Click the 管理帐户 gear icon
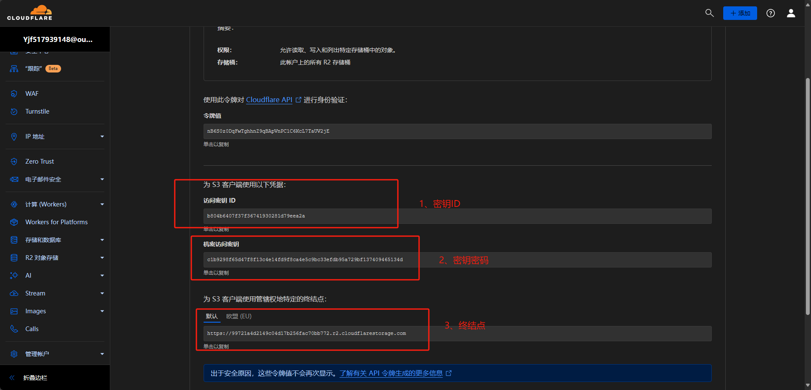 click(14, 354)
